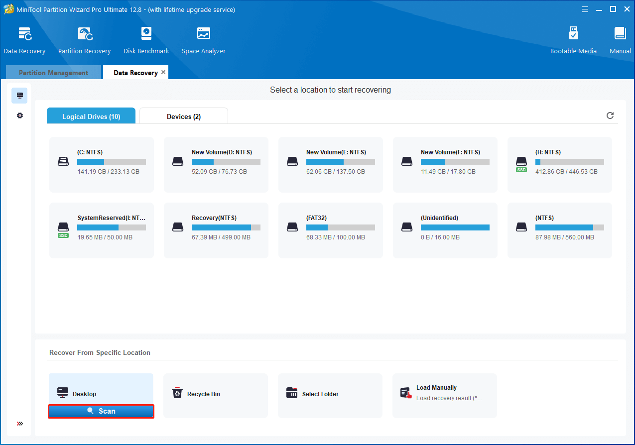Open the Data Recovery toolbar tool
The width and height of the screenshot is (635, 445).
[x=24, y=40]
